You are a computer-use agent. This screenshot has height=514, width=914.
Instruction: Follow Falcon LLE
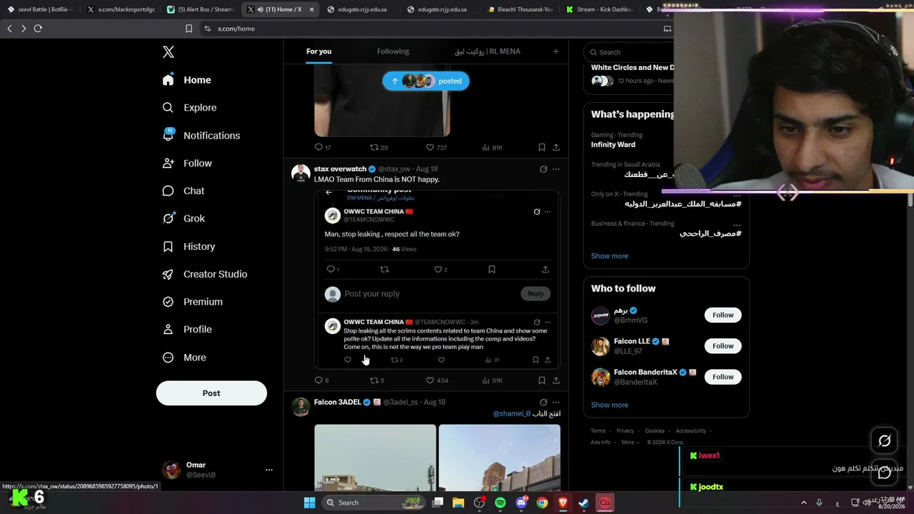(x=723, y=346)
